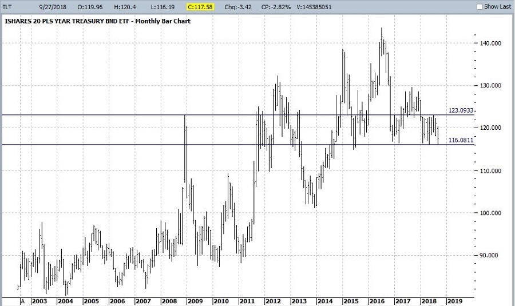Image resolution: width=515 pixels, height=306 pixels.
Task: Click the 140.000 price axis label
Action: (490, 43)
